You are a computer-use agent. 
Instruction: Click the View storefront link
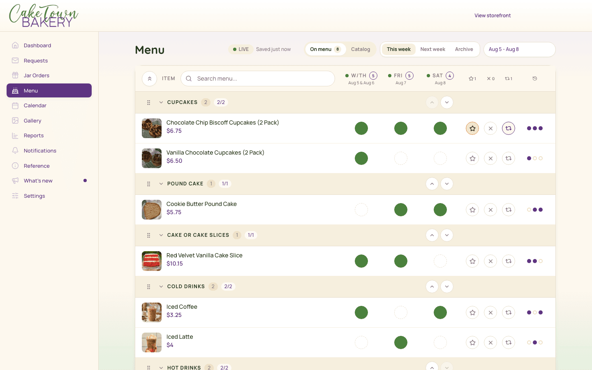point(493,16)
